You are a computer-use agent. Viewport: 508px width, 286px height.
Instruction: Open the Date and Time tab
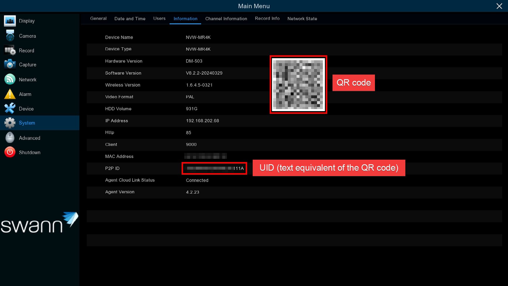[130, 19]
